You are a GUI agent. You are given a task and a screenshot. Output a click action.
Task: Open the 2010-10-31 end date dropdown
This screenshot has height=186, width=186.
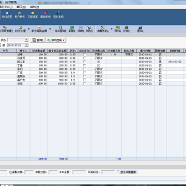tap(26, 45)
